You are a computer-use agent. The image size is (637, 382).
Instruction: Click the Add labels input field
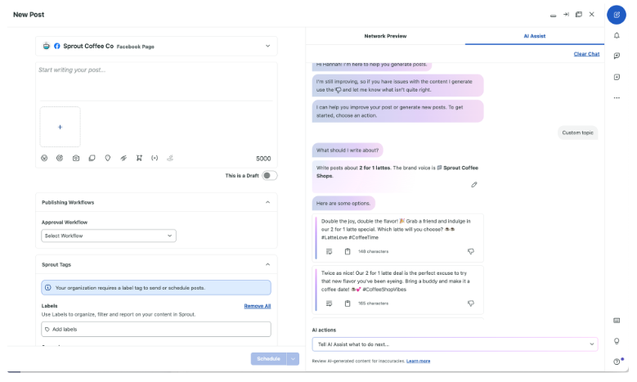click(156, 329)
